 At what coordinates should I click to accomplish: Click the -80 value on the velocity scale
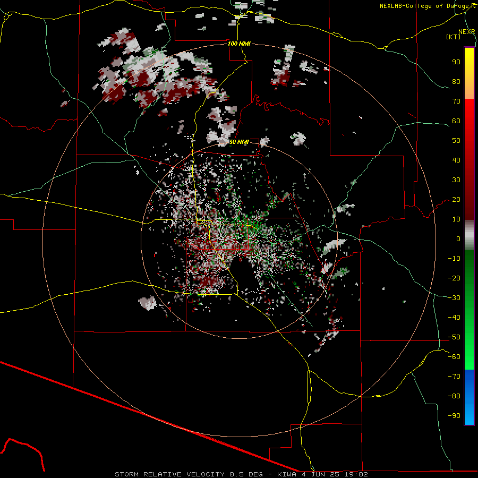(454, 396)
